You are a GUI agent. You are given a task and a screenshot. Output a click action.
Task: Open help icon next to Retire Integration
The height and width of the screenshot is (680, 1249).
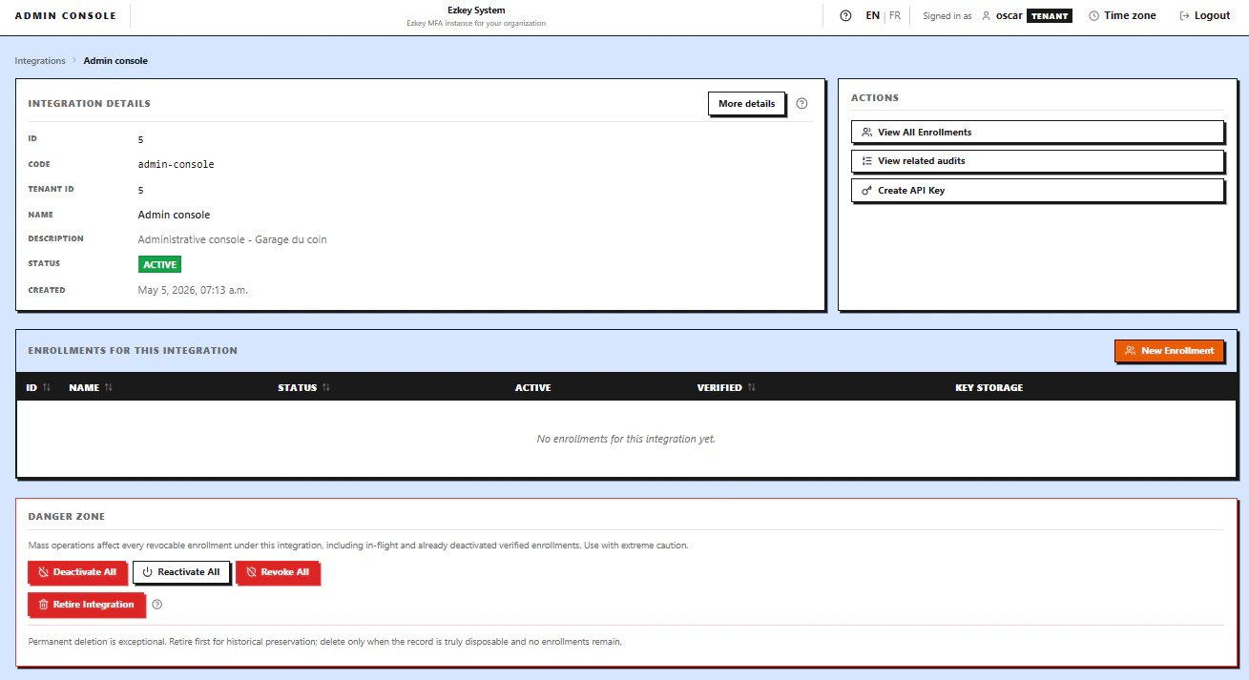coord(157,605)
